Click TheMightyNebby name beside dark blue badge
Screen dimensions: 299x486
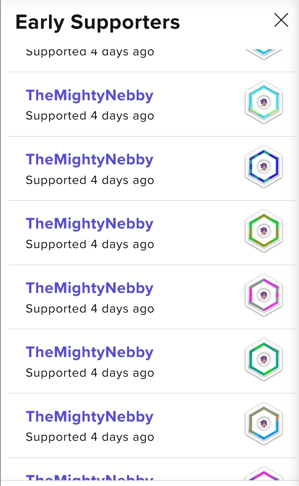tap(90, 160)
